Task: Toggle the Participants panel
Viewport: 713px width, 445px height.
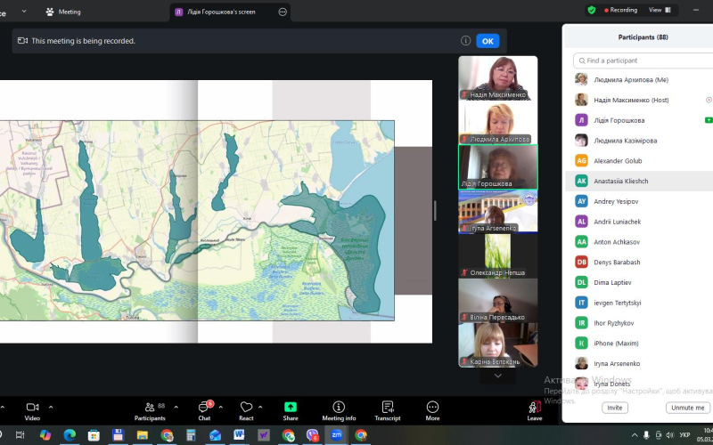Action: pyautogui.click(x=150, y=409)
